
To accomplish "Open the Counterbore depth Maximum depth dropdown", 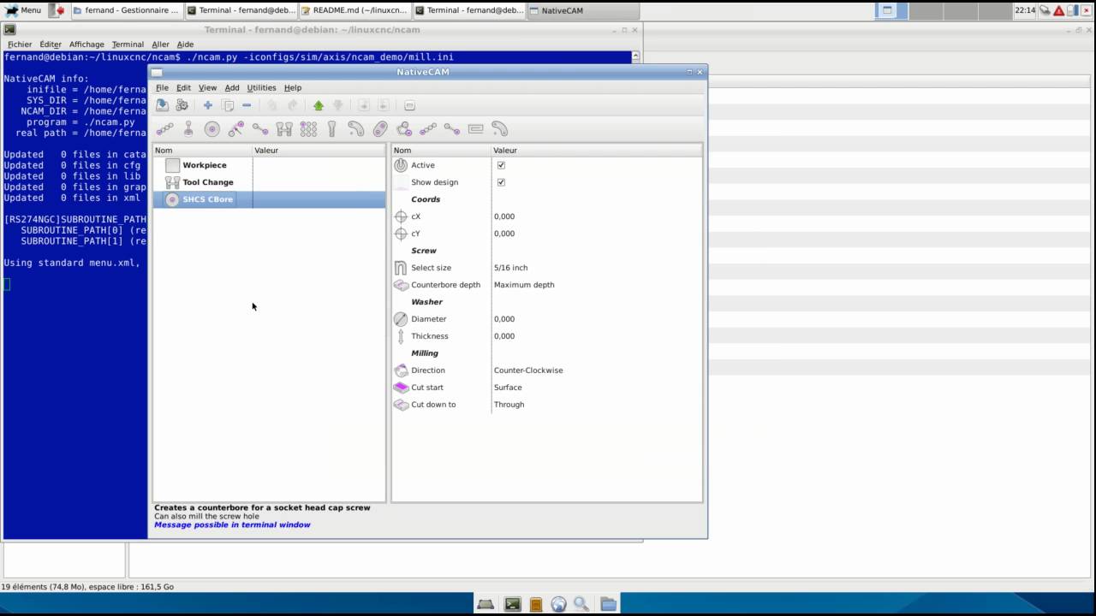I will tap(597, 285).
